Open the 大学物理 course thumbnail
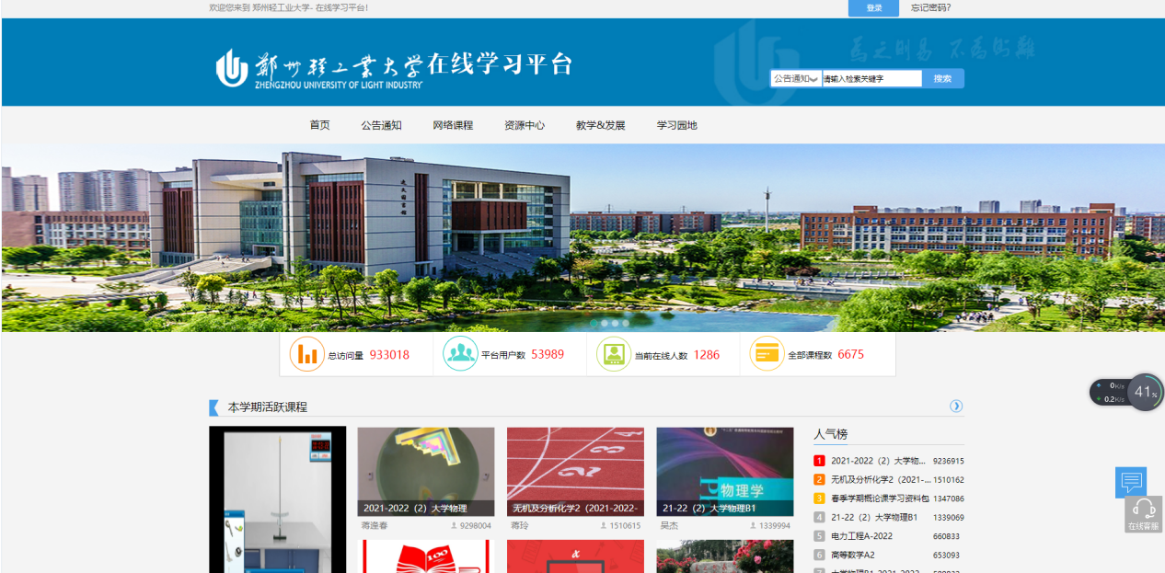1165x573 pixels. coord(425,471)
